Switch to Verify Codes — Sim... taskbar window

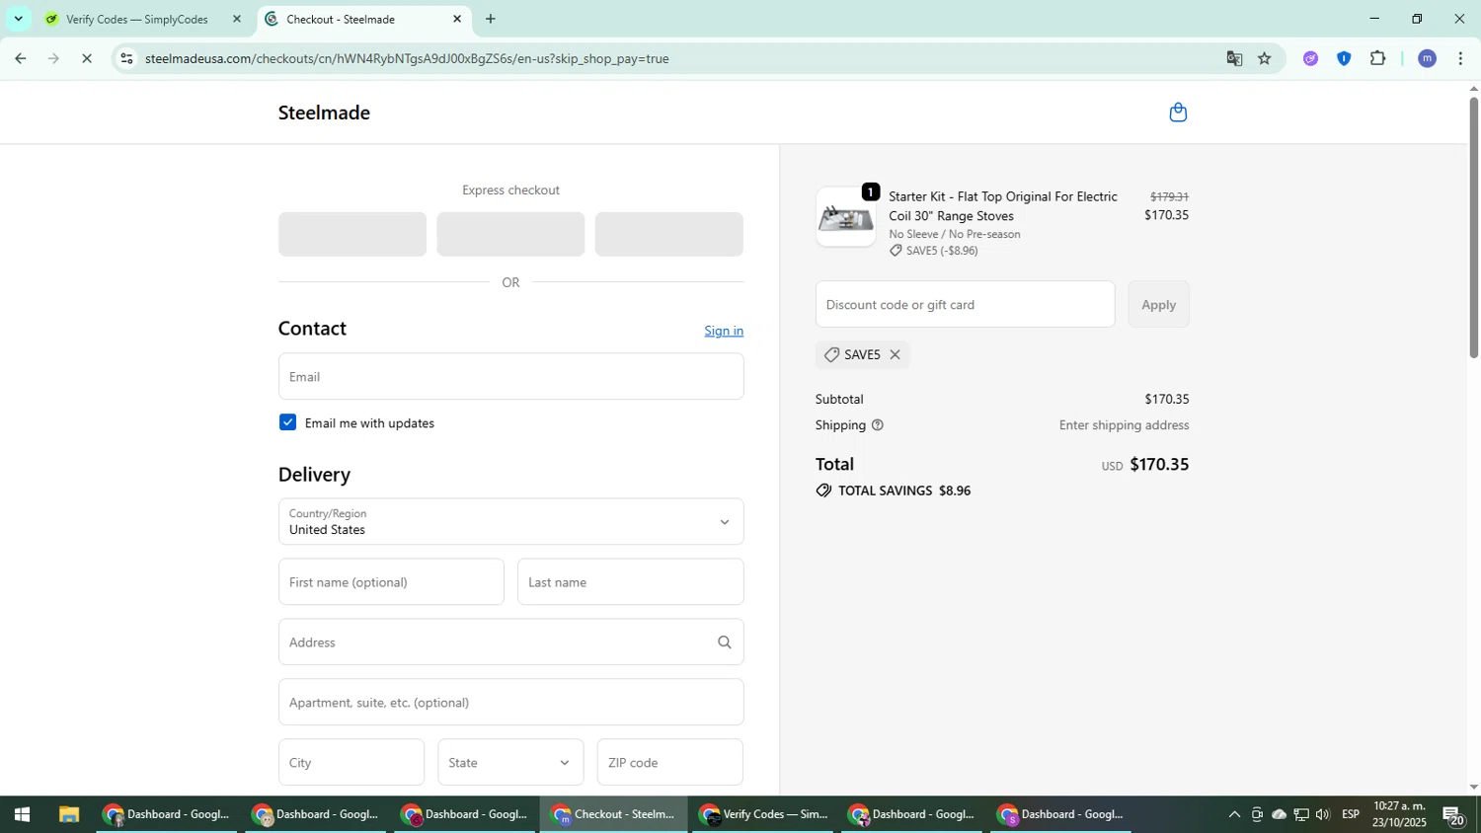click(763, 814)
